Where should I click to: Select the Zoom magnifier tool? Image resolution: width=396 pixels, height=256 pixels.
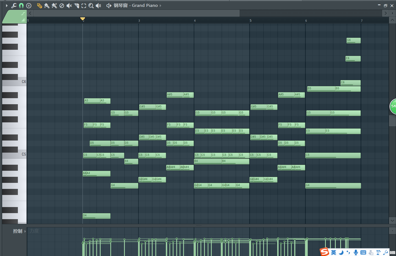tap(91, 5)
